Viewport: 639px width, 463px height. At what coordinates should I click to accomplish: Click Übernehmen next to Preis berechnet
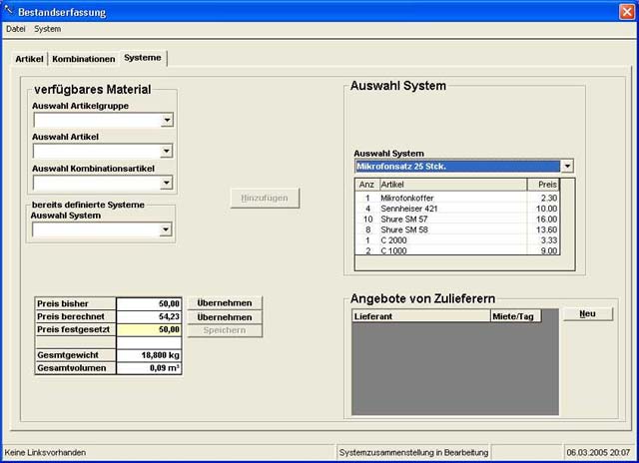point(224,317)
